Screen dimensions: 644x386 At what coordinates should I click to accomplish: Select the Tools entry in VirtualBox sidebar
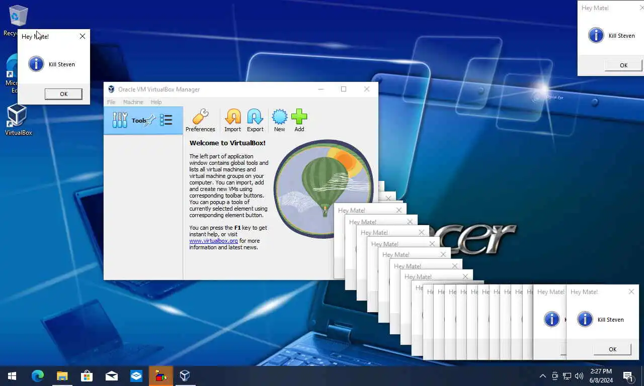coord(143,120)
